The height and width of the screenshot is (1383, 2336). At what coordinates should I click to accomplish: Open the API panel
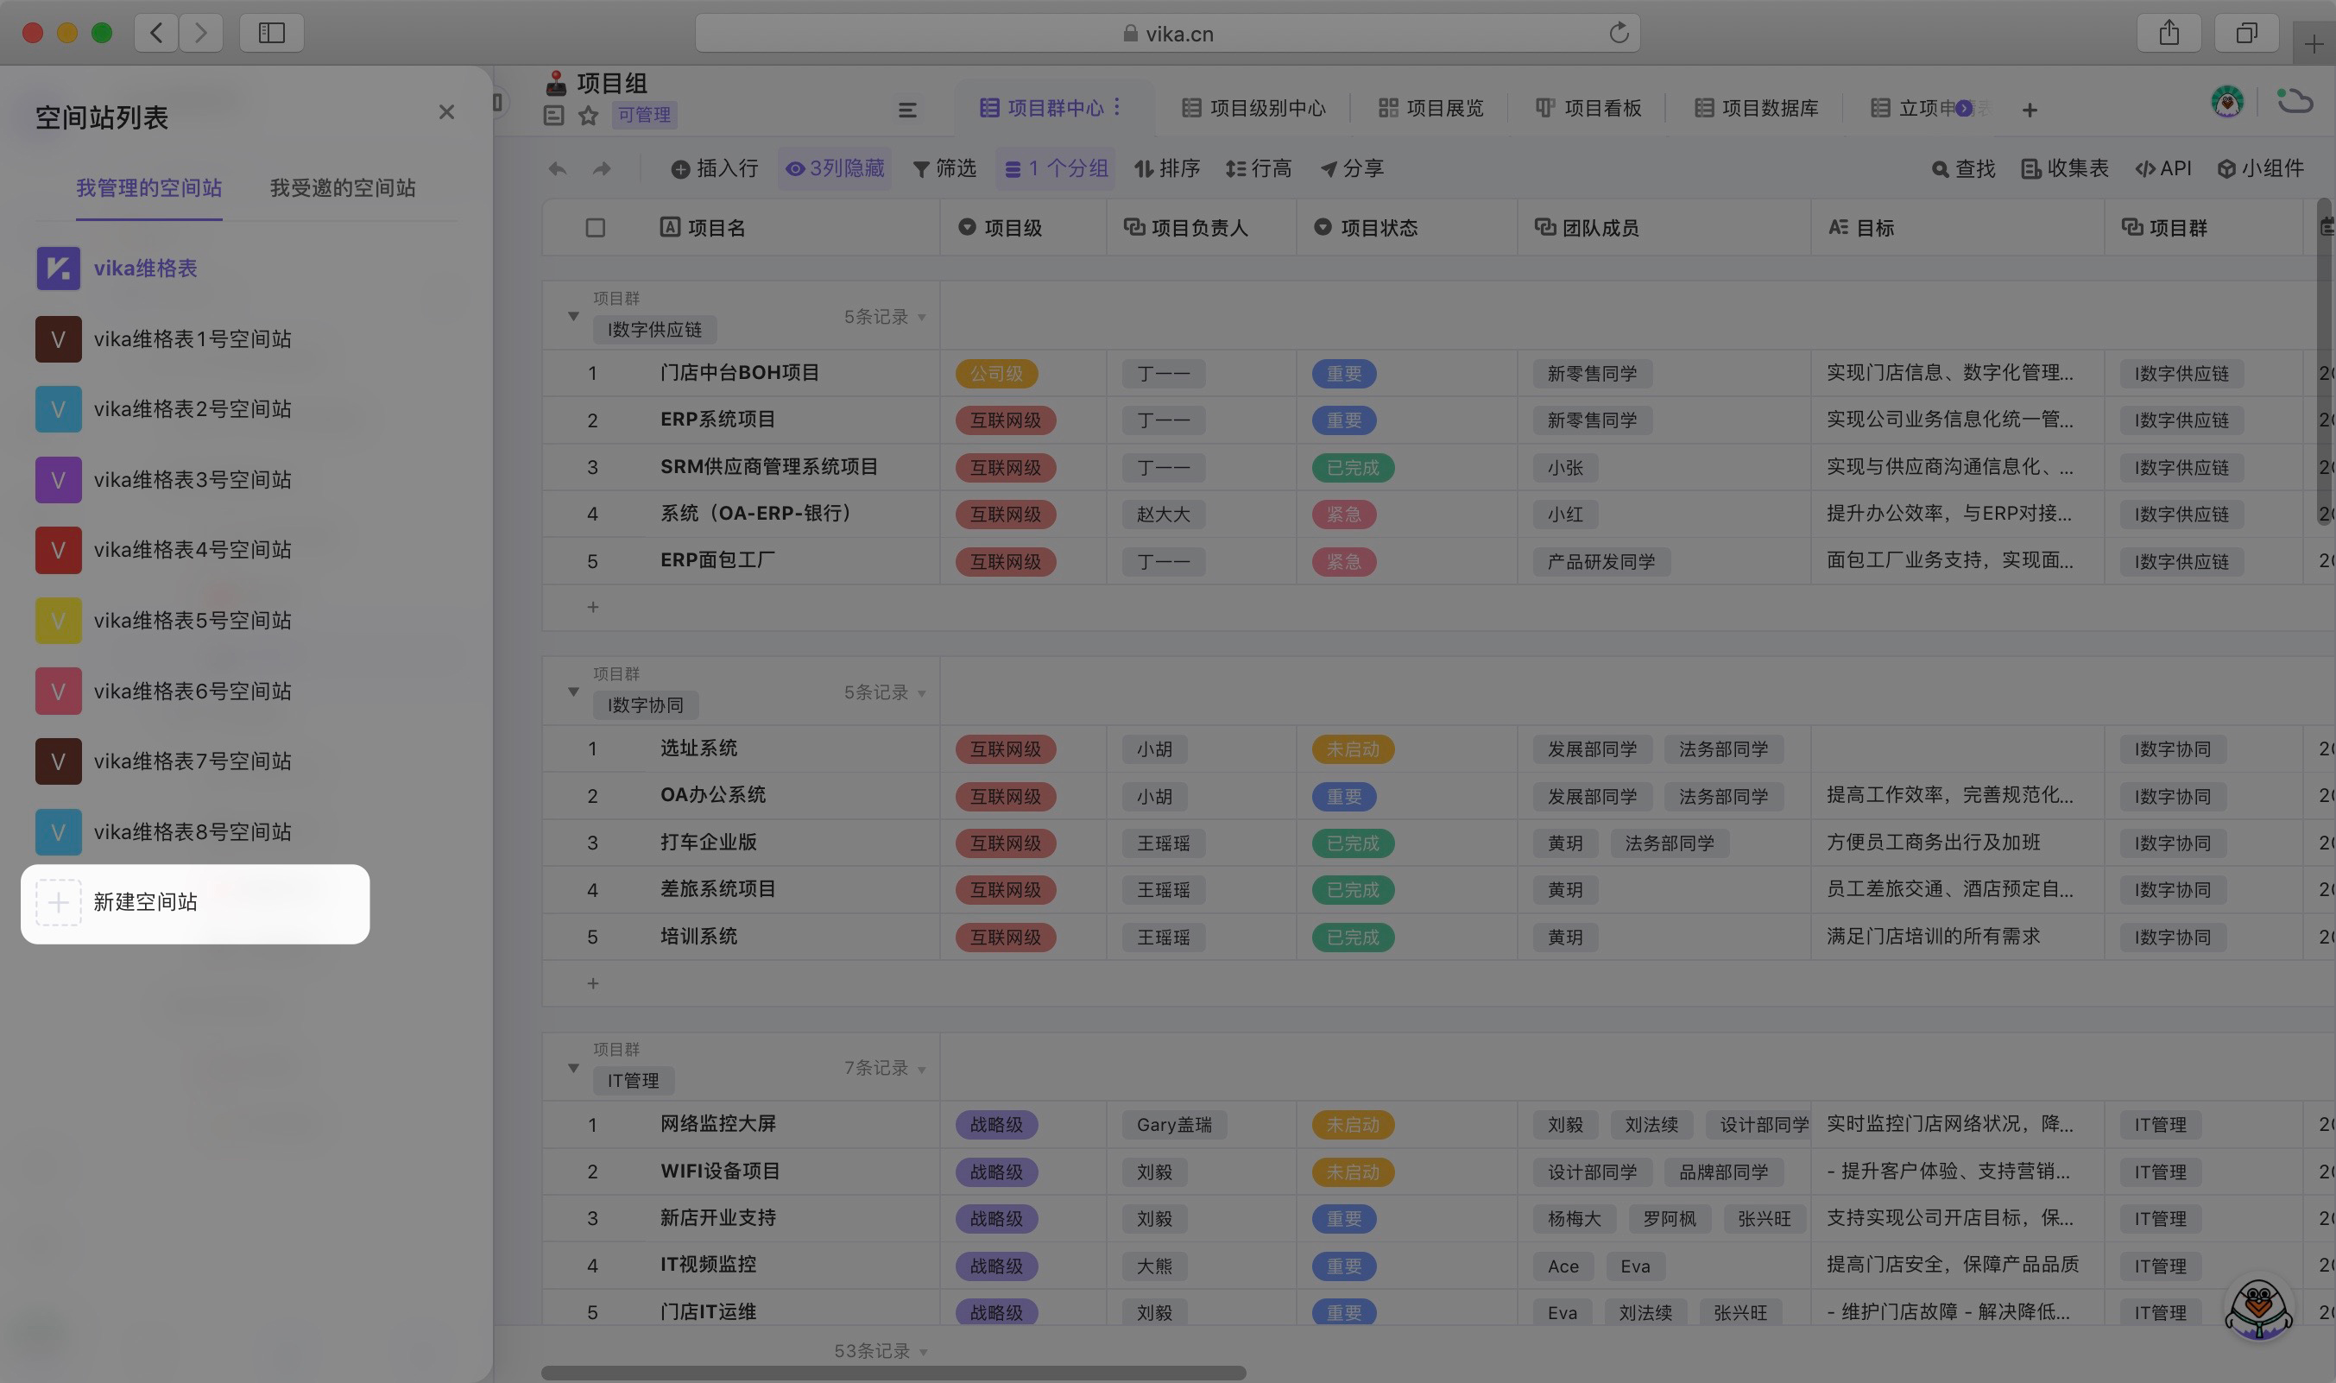(2163, 168)
